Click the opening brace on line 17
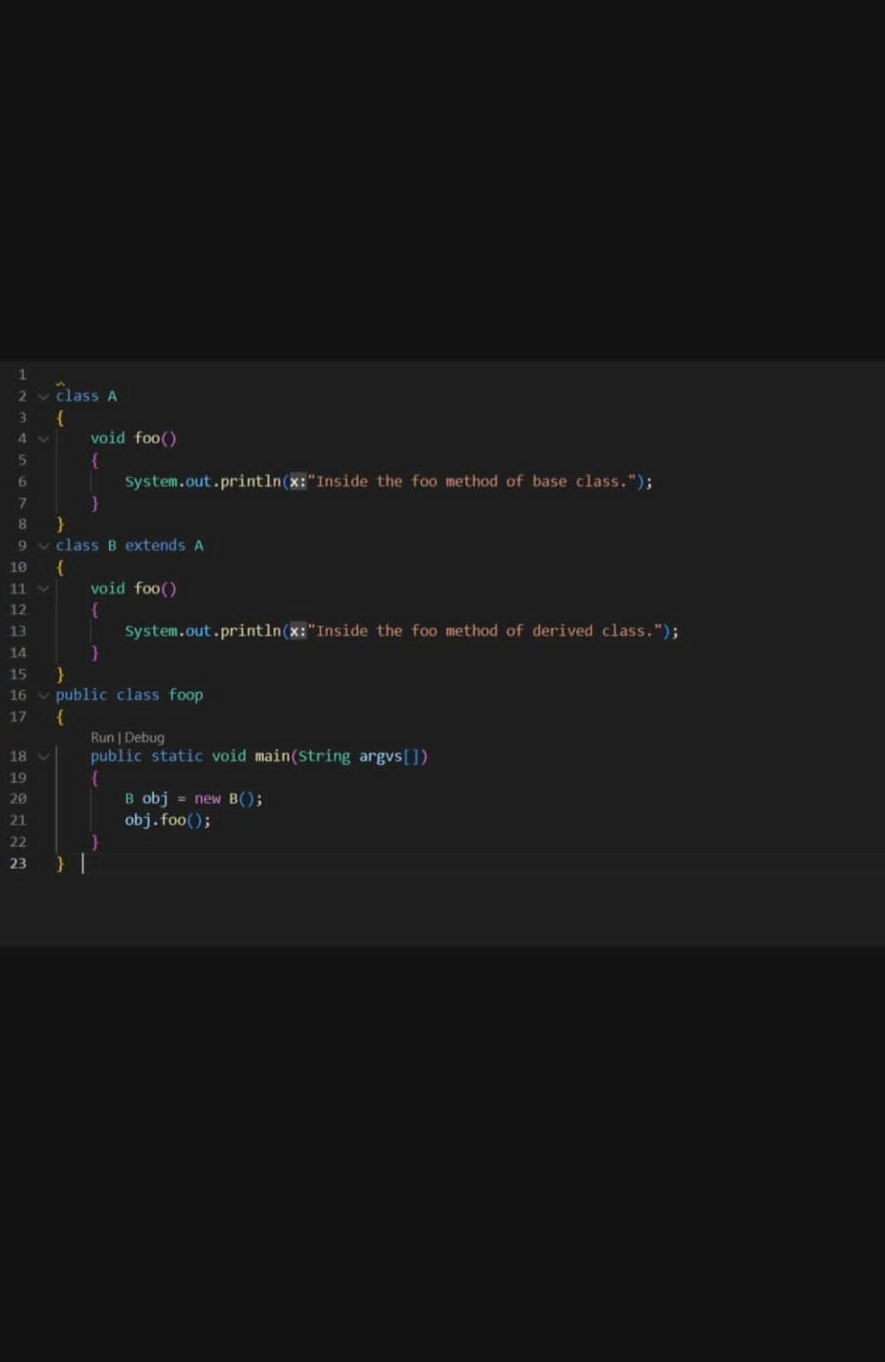The width and height of the screenshot is (885, 1362). point(60,717)
